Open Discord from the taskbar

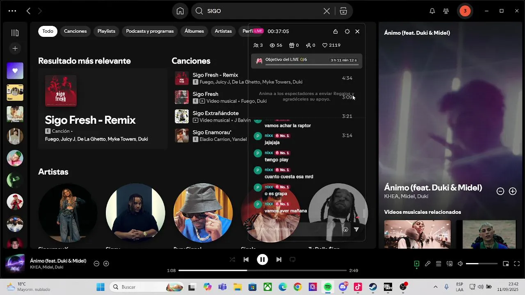tap(342, 287)
